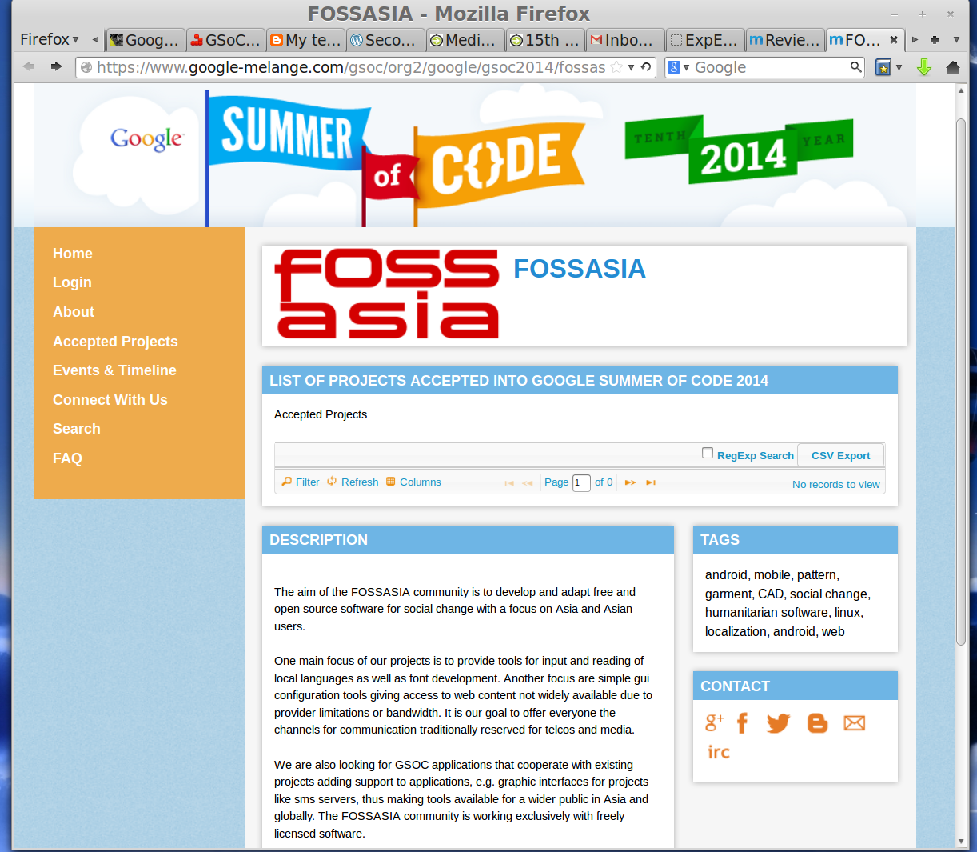Screen dimensions: 977x852
Task: Open the Google+ contact icon
Action: (x=714, y=723)
